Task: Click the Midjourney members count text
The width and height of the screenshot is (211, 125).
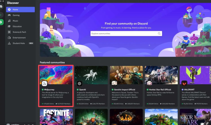Action: pyautogui.click(x=64, y=104)
